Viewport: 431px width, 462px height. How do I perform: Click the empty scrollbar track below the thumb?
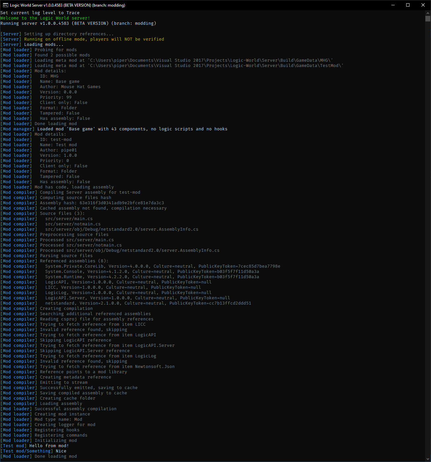(428, 231)
